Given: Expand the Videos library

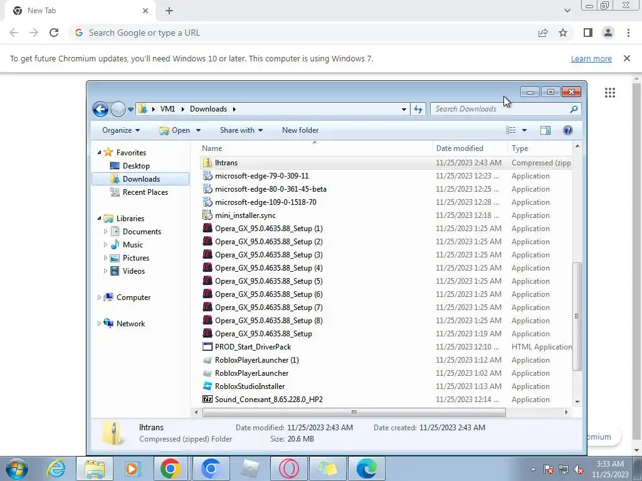Looking at the screenshot, I should 105,271.
